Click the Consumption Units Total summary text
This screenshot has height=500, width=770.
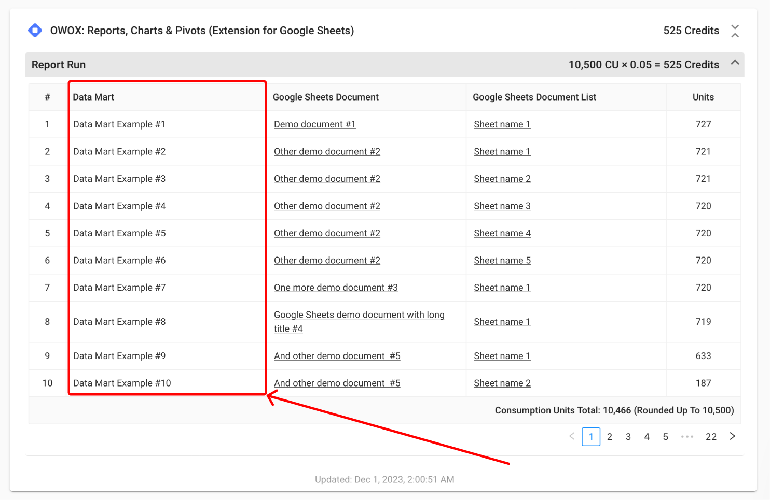[x=614, y=410]
